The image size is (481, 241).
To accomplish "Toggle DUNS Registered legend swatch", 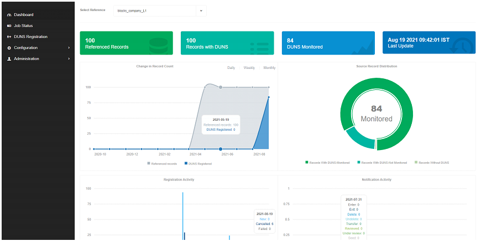I will 186,164.
